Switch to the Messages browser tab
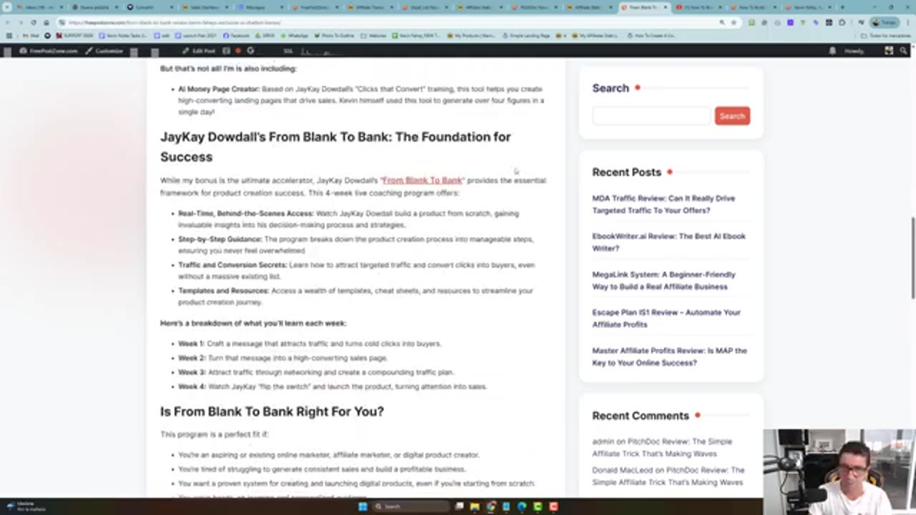This screenshot has height=515, width=916. [258, 7]
